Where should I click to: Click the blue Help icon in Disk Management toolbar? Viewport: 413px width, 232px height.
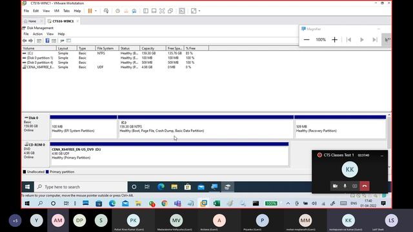pyautogui.click(x=47, y=41)
